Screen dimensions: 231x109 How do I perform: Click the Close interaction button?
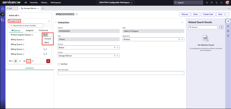click(195, 14)
